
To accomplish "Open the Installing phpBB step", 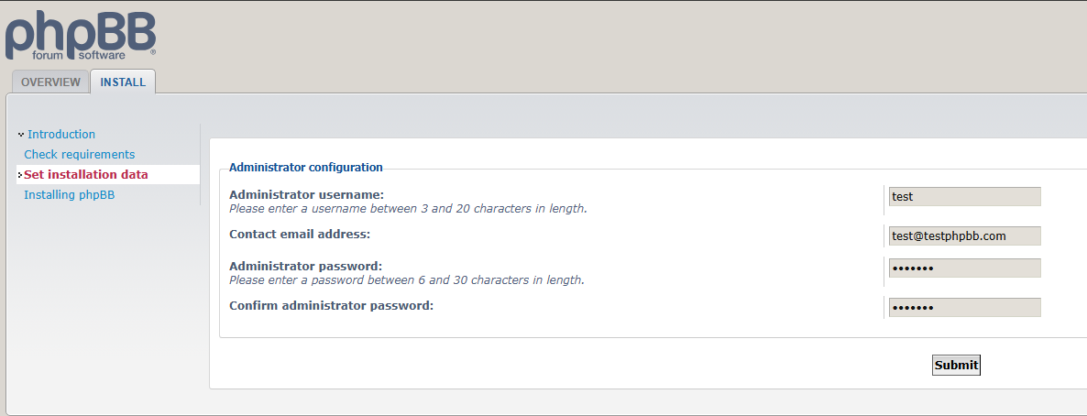I will point(69,194).
